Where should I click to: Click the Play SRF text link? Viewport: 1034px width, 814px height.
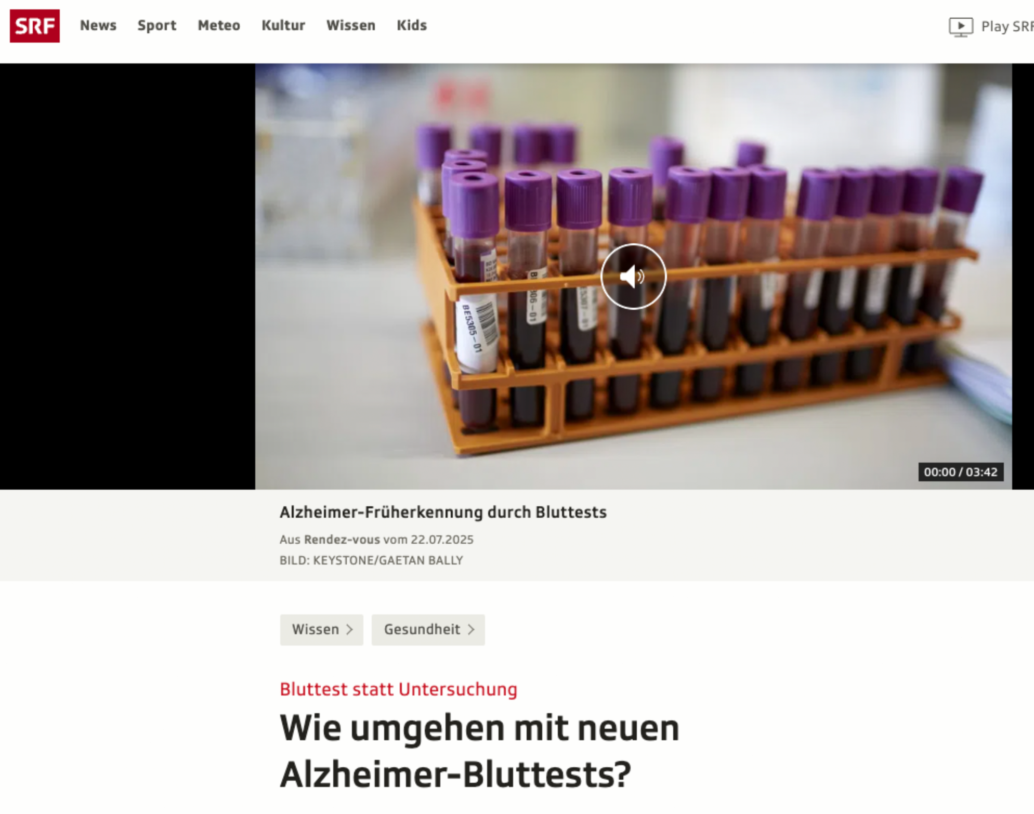1007,27
